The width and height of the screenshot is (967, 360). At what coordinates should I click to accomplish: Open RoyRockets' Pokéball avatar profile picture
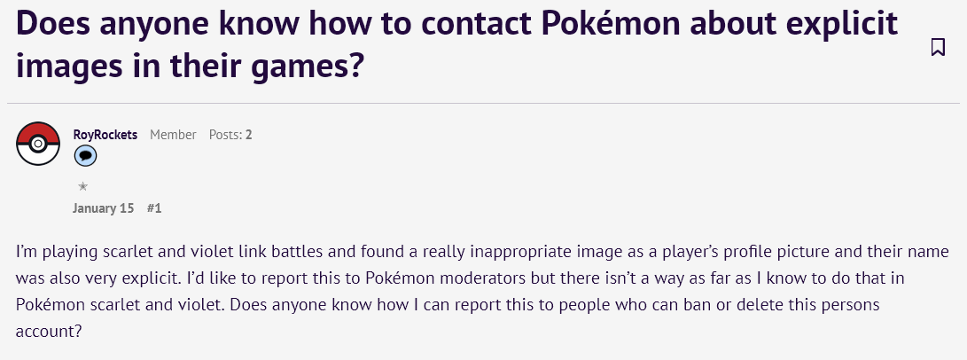click(37, 144)
